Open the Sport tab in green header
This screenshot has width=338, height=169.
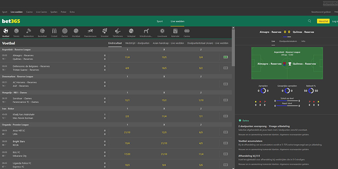(160, 21)
